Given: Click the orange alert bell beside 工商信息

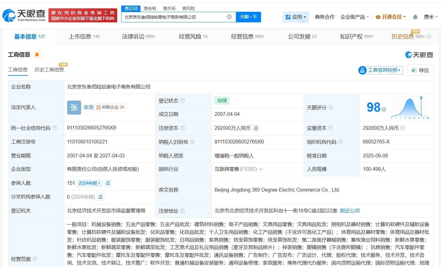Looking at the screenshot, I should [x=37, y=55].
